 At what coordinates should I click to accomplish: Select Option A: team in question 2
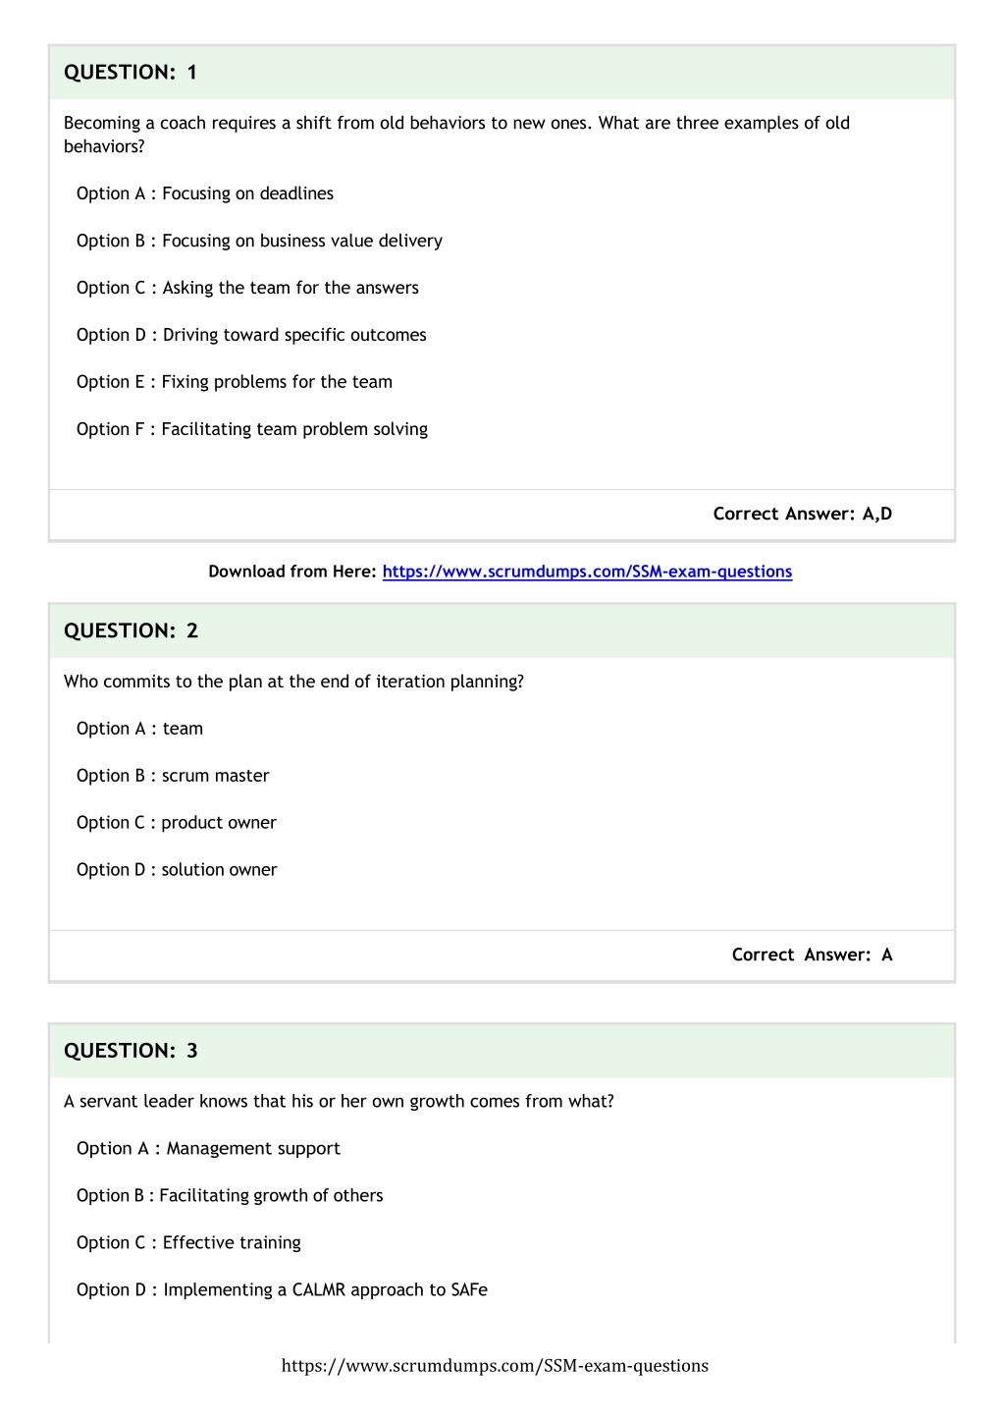tap(139, 729)
